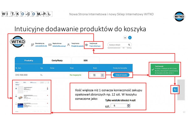The width and height of the screenshot is (188, 125).
Task: Click the WITKO.COM.PL tiles logo
Action: (27, 14)
